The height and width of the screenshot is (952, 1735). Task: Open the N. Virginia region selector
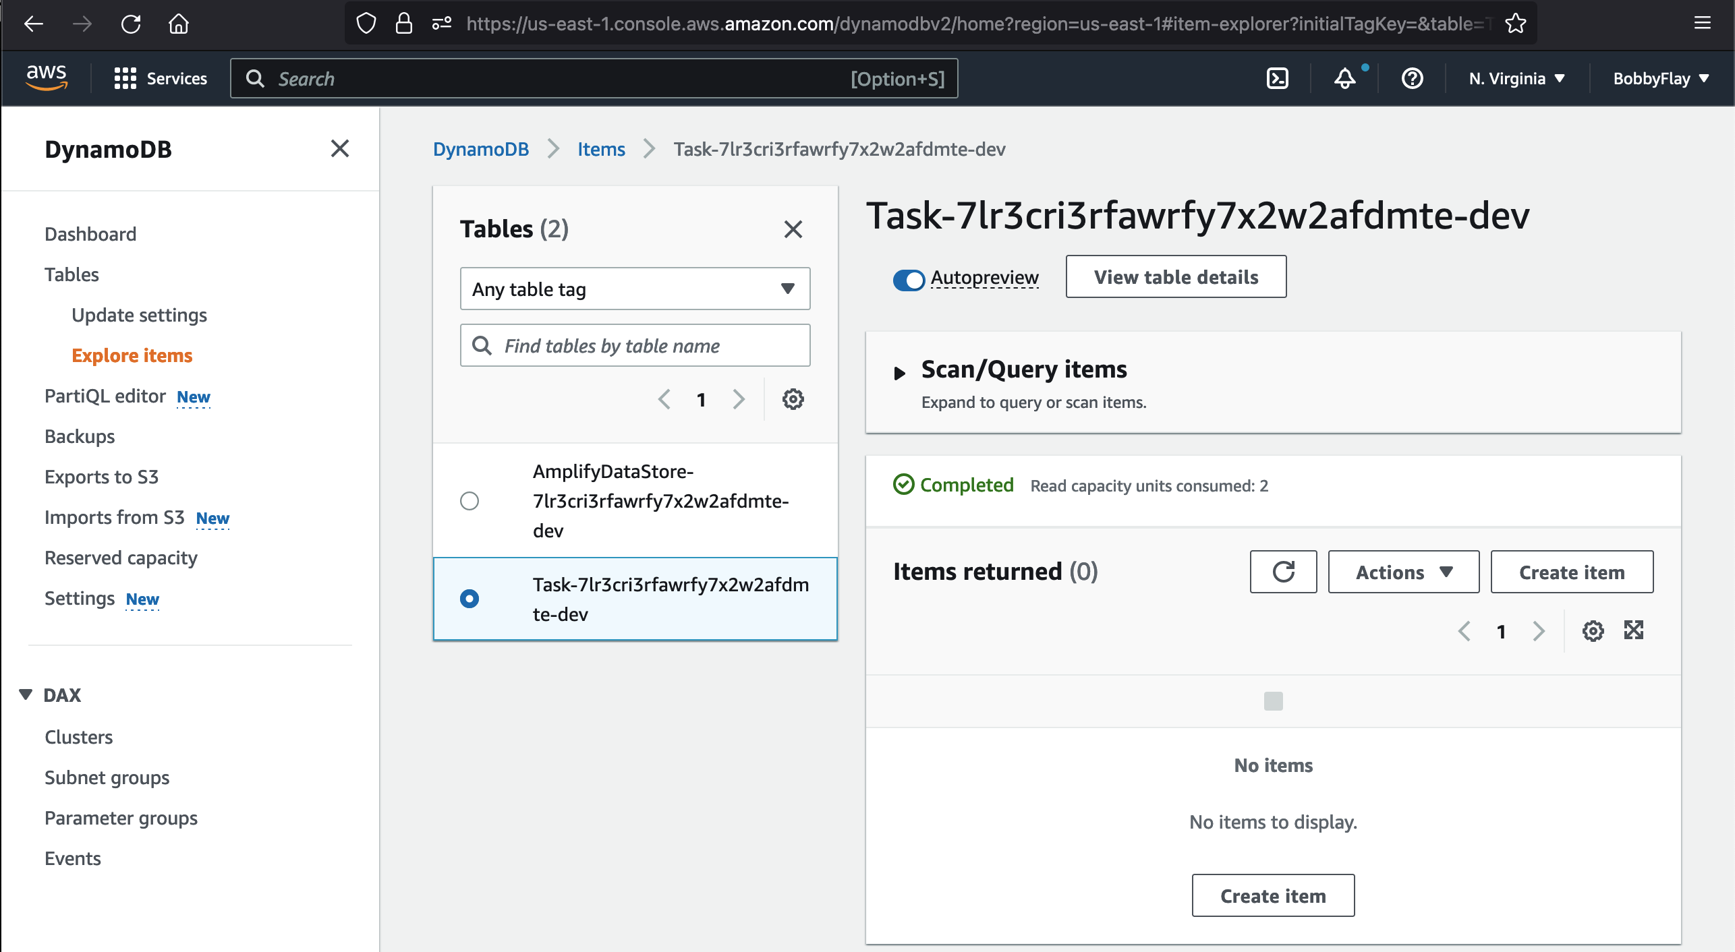coord(1516,78)
